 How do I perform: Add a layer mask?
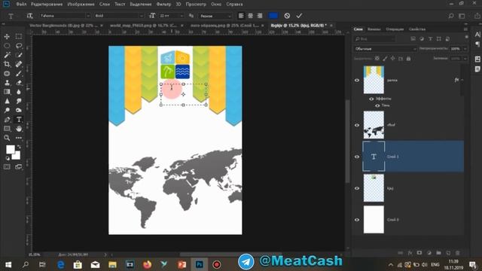419,253
